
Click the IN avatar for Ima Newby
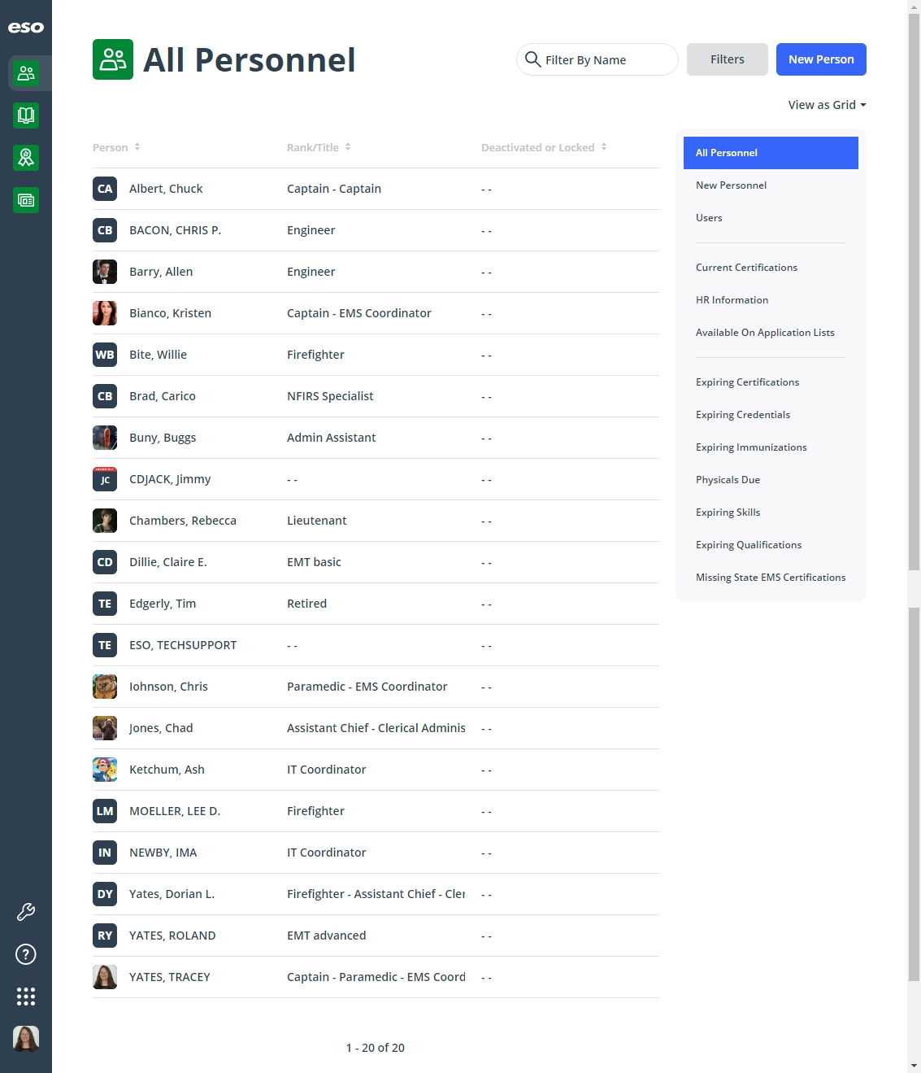point(105,853)
